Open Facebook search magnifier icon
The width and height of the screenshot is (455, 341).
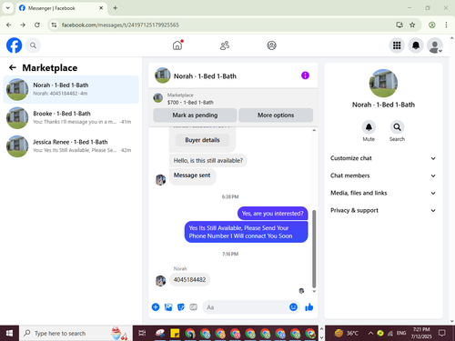pyautogui.click(x=33, y=45)
